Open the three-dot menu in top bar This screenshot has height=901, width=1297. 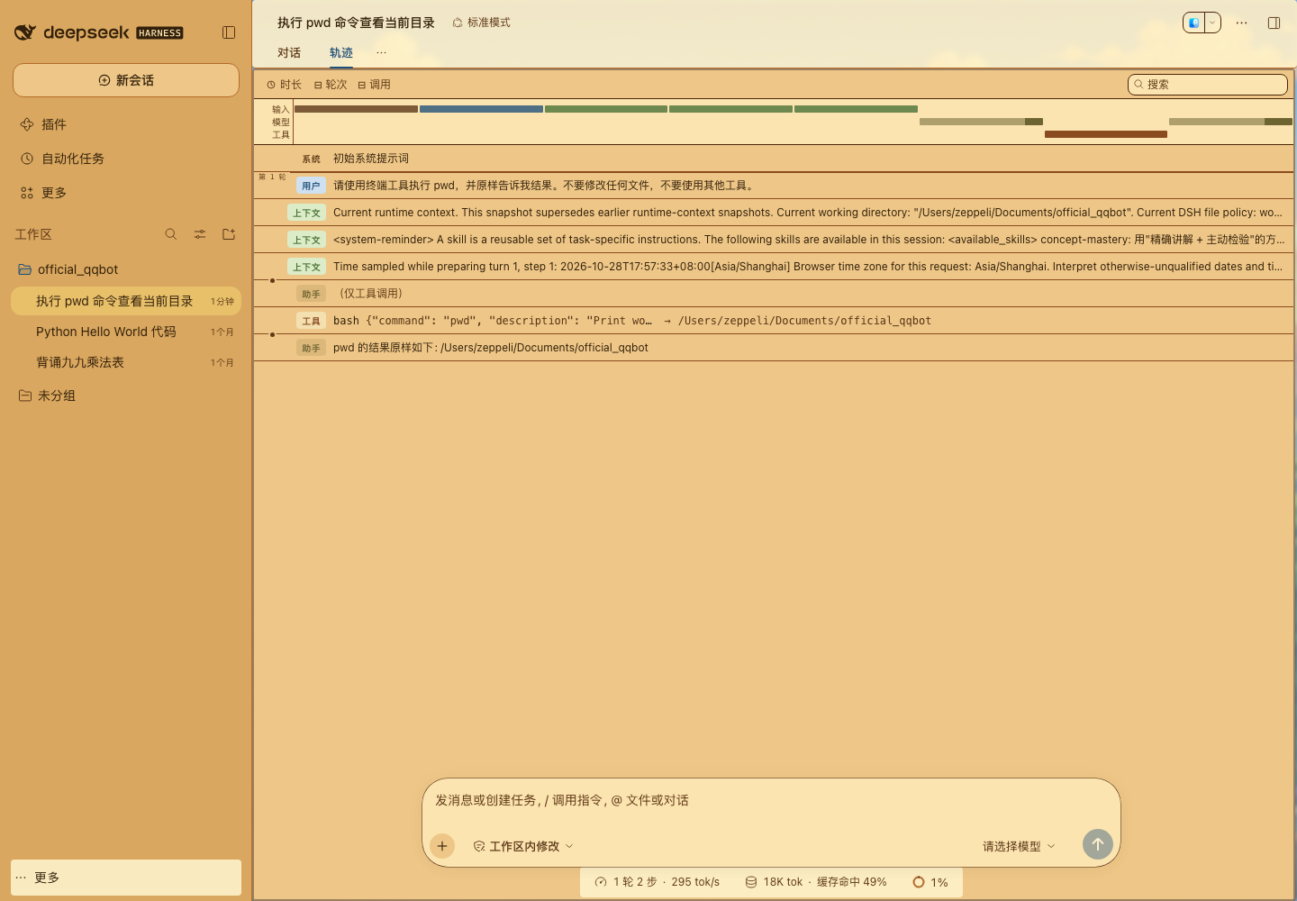pos(1241,23)
